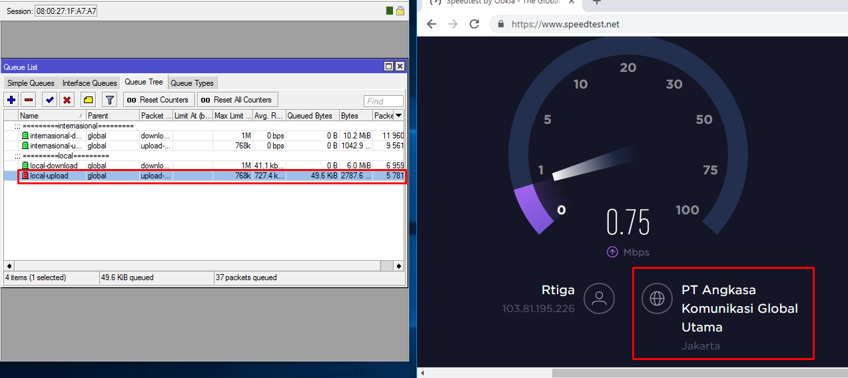Click the 10.2 MiB bytes cell
Viewport: 848px width, 378px height.
pos(357,136)
